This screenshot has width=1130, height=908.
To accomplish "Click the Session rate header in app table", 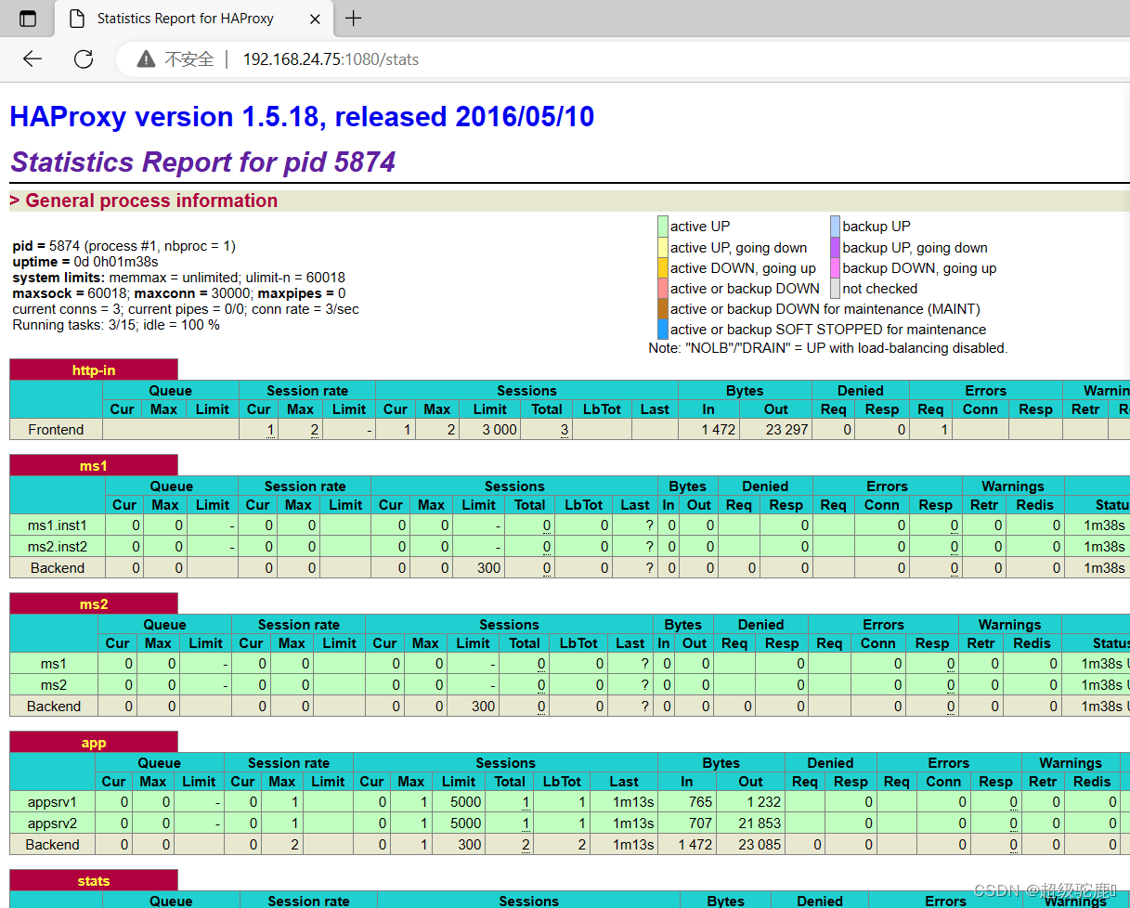I will tap(289, 763).
